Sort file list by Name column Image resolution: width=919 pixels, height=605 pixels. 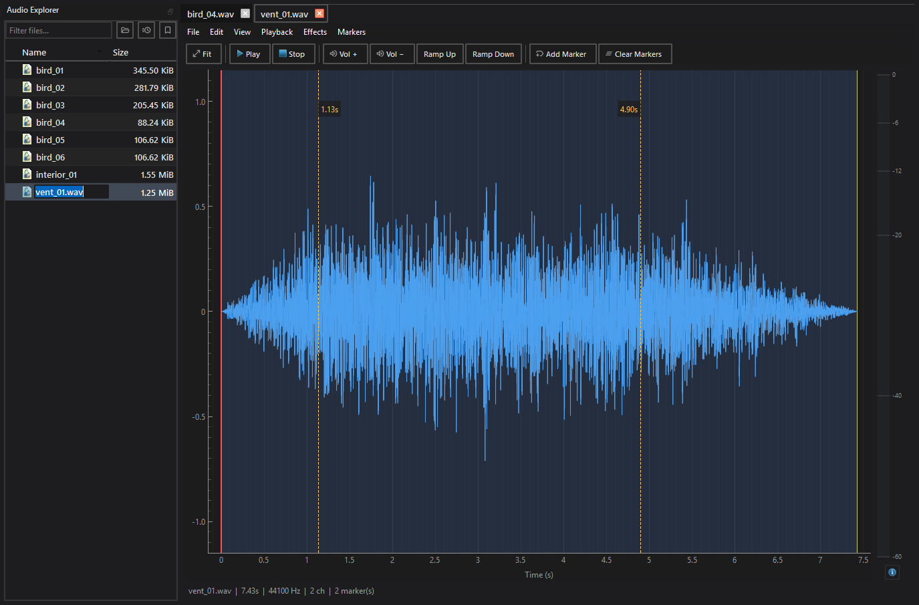[x=57, y=52]
